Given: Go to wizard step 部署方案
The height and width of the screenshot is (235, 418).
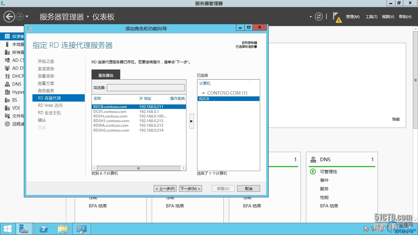Looking at the screenshot, I should (x=46, y=84).
